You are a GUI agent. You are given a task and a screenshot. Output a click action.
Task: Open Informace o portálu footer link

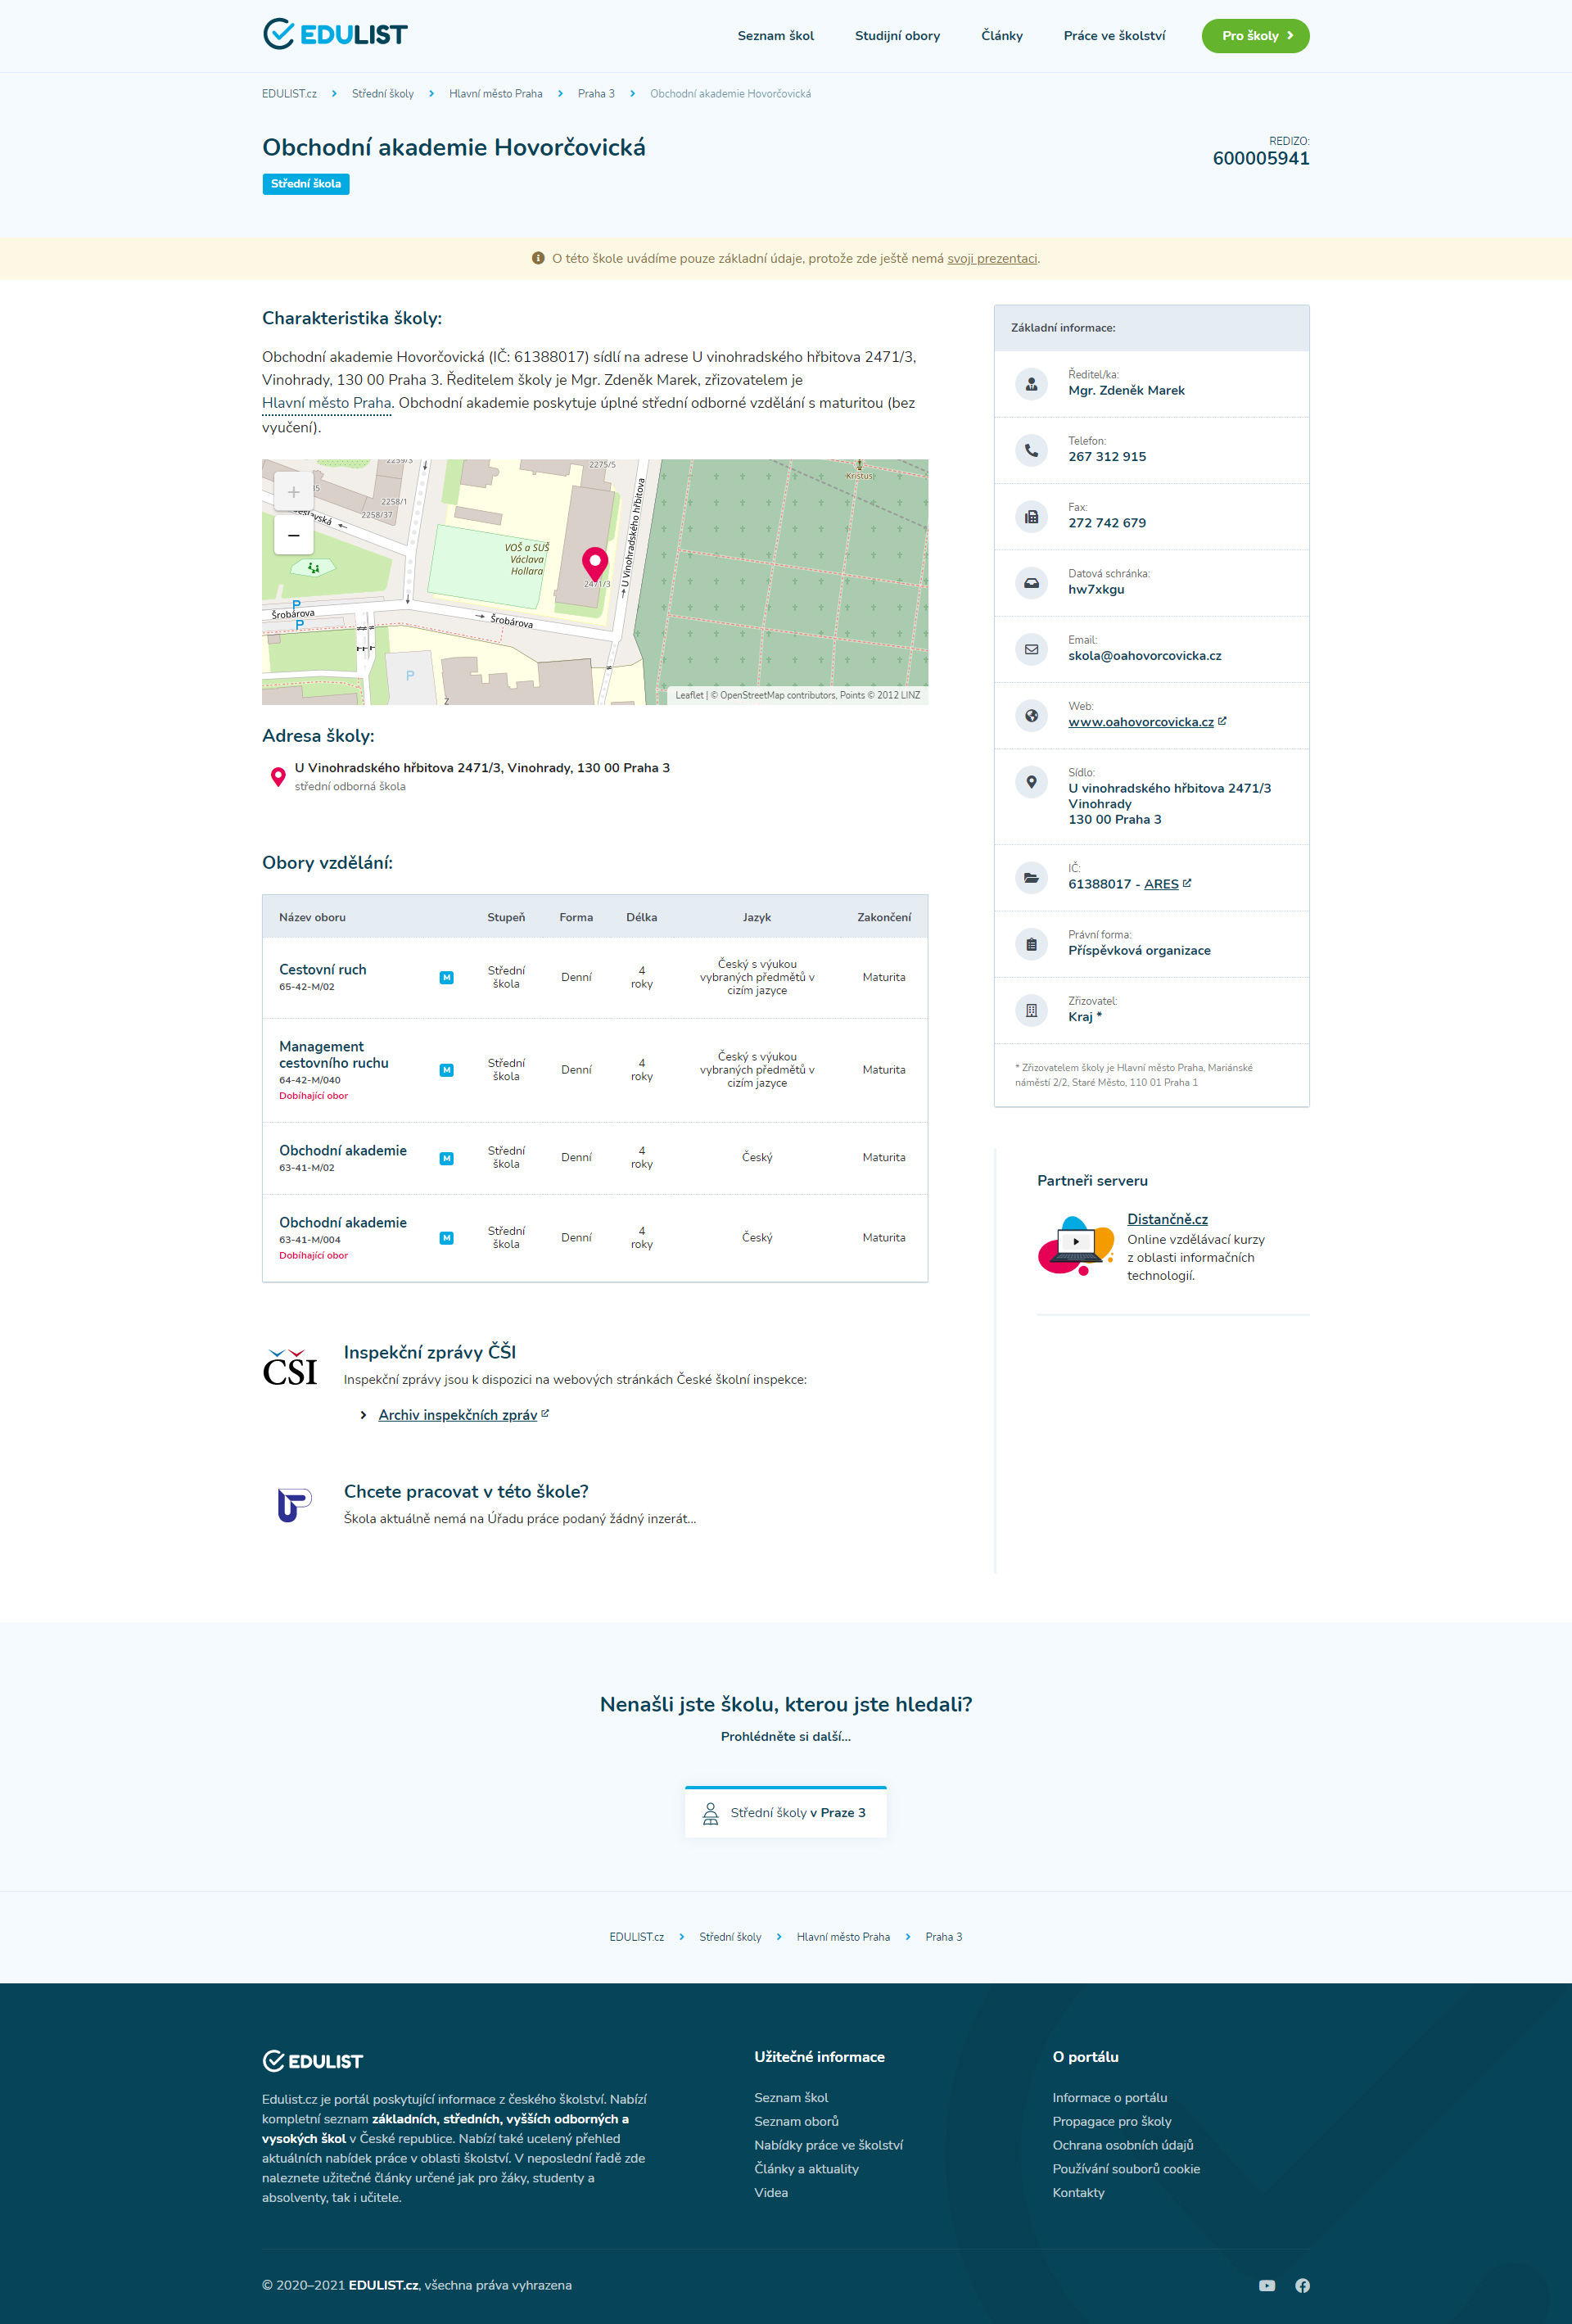[1109, 2098]
